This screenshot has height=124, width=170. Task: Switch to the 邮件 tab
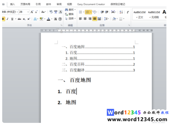tap(48, 4)
